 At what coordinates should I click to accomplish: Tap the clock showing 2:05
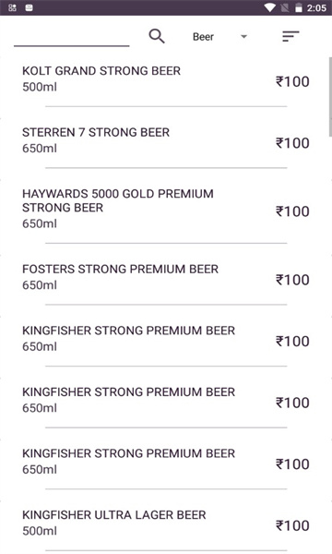[316, 7]
